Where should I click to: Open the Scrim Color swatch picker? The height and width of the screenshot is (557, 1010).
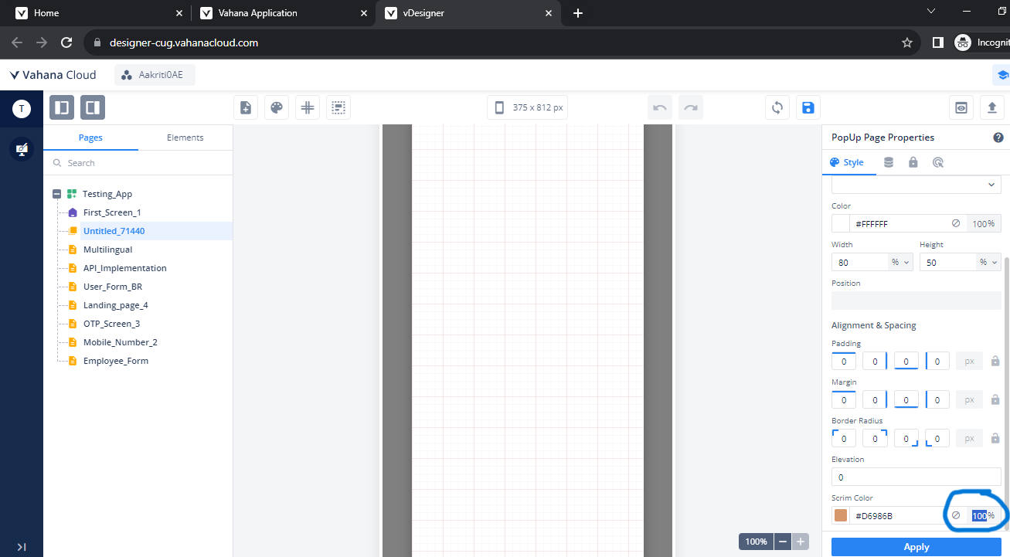click(841, 515)
